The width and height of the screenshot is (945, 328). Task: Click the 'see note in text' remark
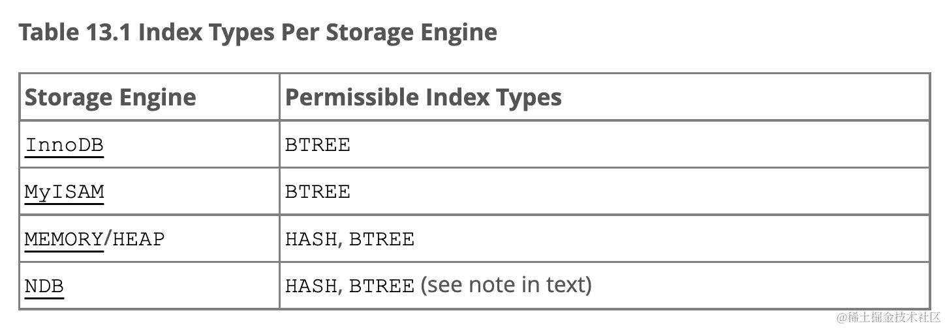tap(506, 285)
